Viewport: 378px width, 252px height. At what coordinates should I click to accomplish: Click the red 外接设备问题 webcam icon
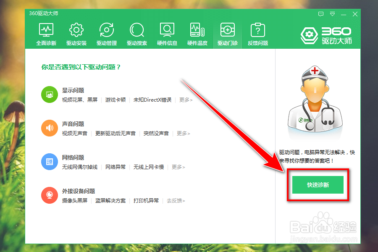tap(50, 195)
